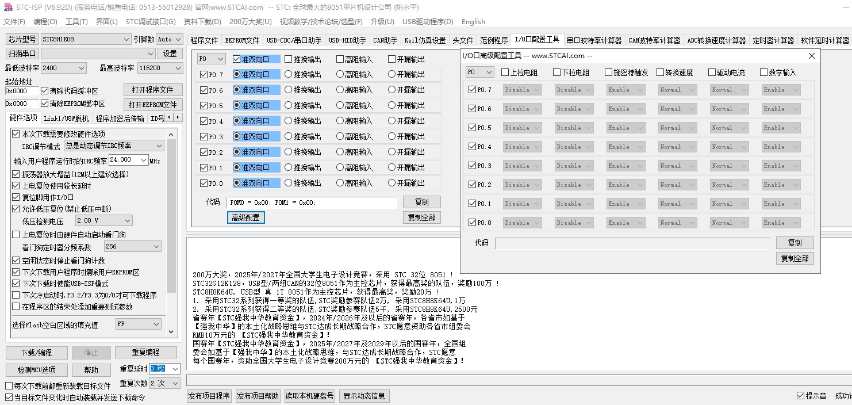Click the STC-ISP app icon in title bar

click(7, 7)
